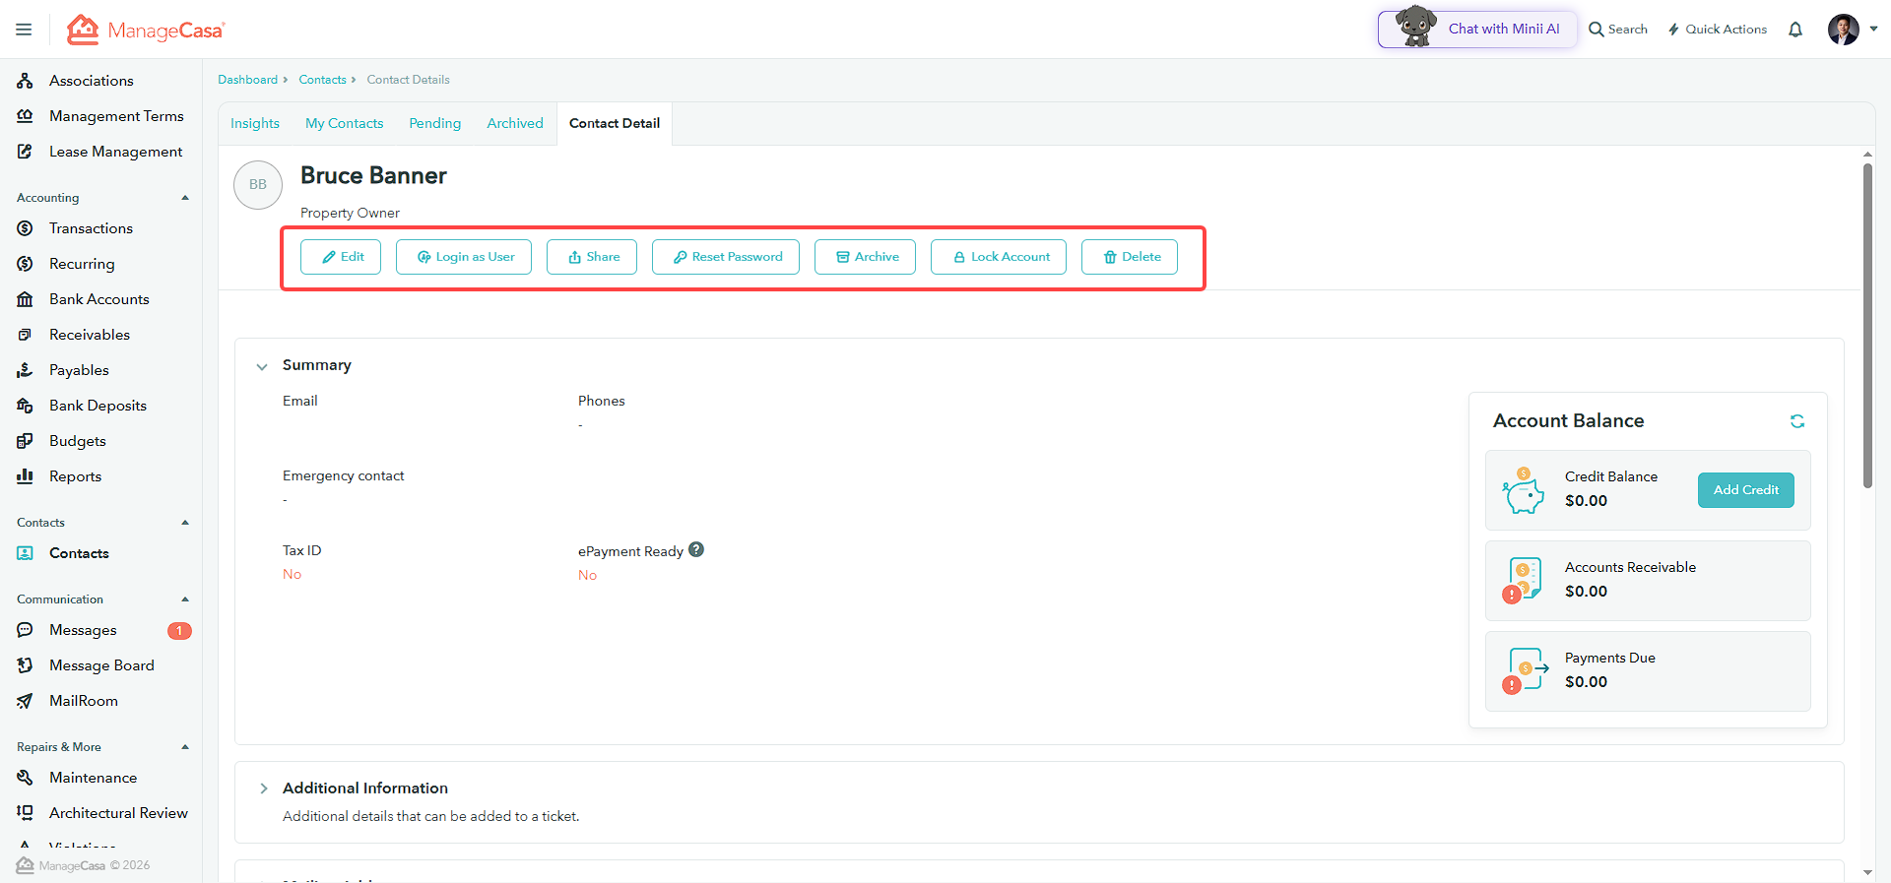Collapse the Summary section
Screen dimensions: 1891x883
262,366
